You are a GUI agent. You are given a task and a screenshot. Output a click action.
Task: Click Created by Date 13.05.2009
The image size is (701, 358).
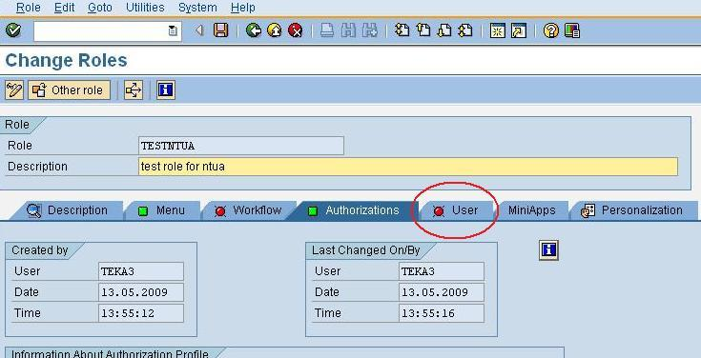(x=141, y=292)
